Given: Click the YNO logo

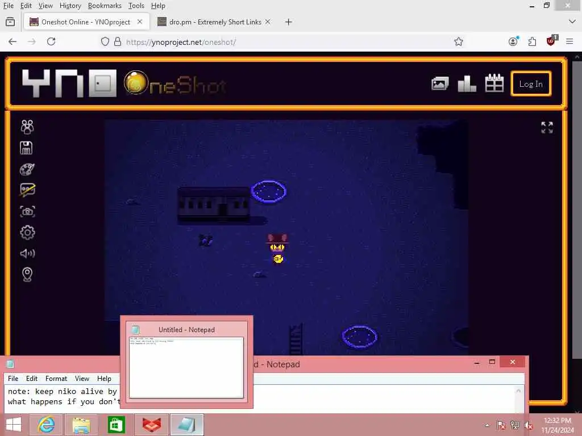Looking at the screenshot, I should coord(69,83).
